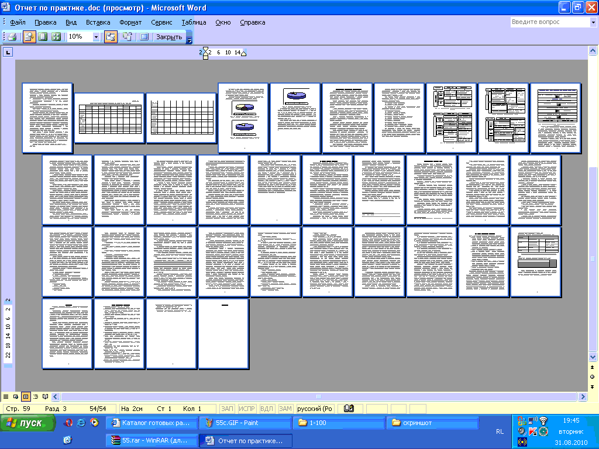This screenshot has width=599, height=449.
Task: Click the horizontal scrollbar thumb
Action: (319, 396)
